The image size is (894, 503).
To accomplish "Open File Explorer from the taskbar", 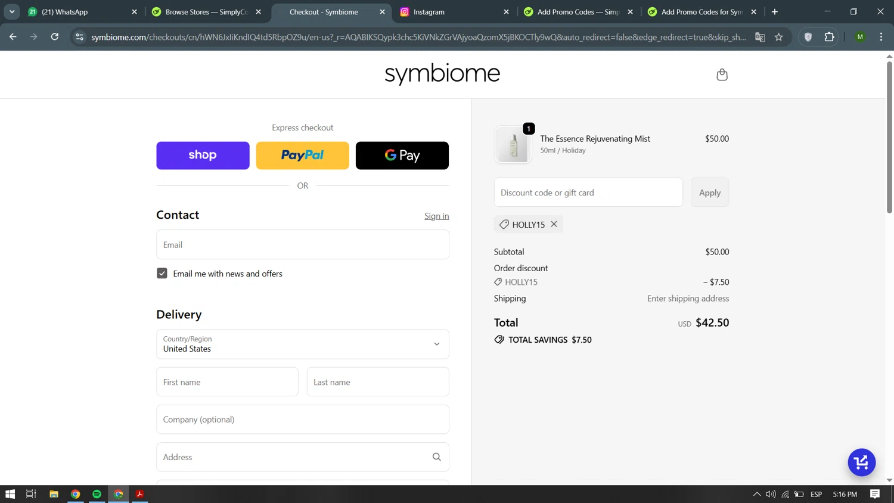I will pyautogui.click(x=54, y=494).
